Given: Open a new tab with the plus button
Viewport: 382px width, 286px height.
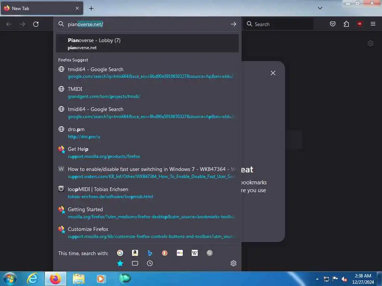Looking at the screenshot, I should (91, 8).
